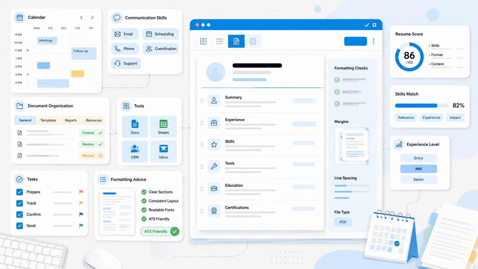Toggle the Clear Sections check
Screen dimensions: 478x269
pyautogui.click(x=144, y=192)
